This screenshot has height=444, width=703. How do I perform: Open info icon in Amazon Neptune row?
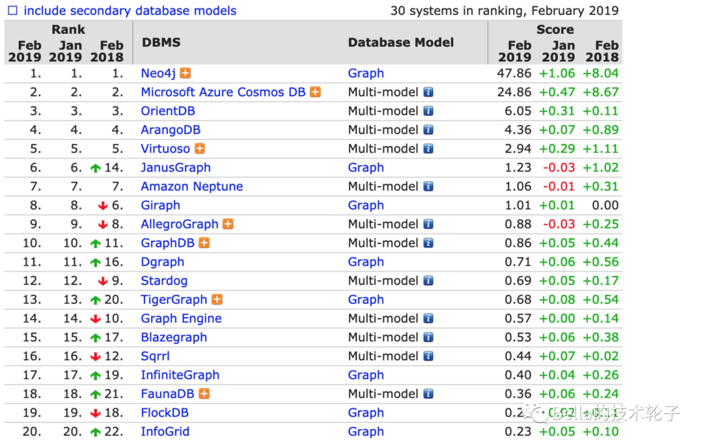click(x=428, y=186)
